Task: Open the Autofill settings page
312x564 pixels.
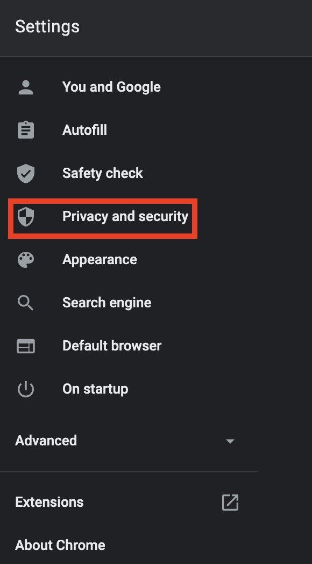Action: 84,129
